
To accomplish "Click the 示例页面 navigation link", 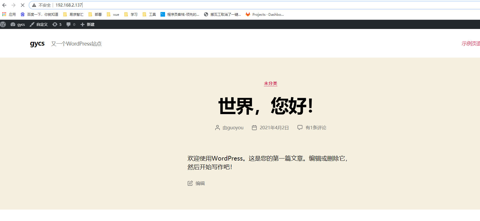I will pos(471,44).
